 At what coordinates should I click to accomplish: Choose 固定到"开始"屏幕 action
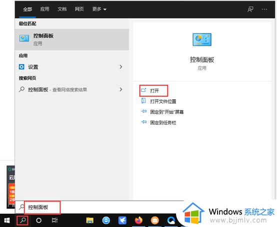167,112
